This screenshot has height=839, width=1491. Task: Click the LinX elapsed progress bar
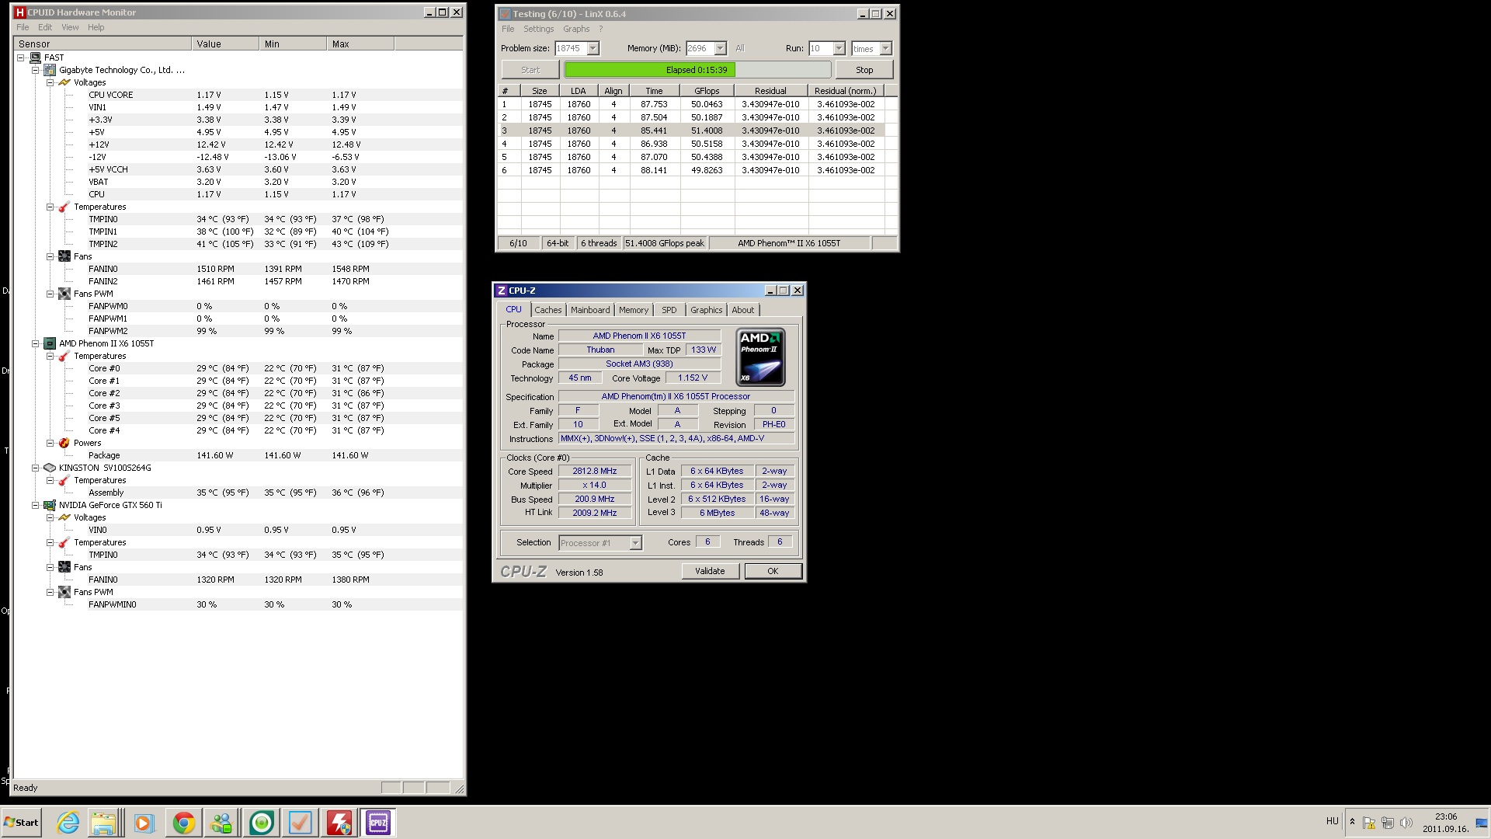tap(697, 70)
